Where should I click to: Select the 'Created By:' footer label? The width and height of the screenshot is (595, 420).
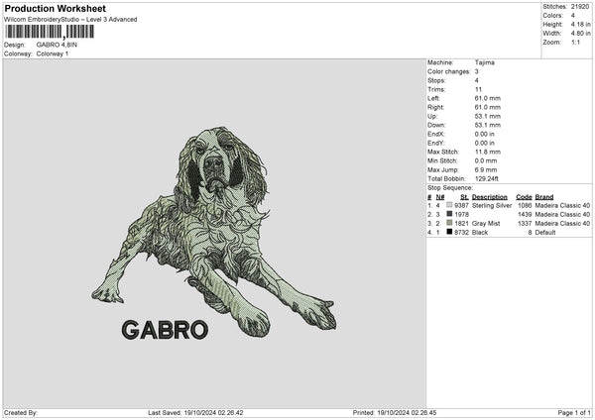point(21,413)
